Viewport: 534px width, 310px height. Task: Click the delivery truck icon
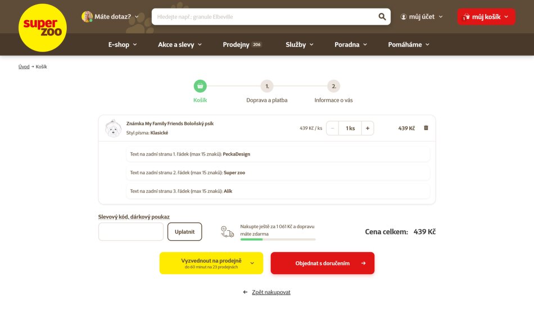(x=227, y=232)
